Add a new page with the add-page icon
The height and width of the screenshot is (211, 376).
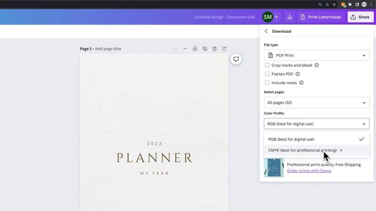[x=224, y=49]
